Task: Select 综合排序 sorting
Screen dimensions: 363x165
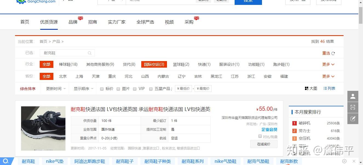Action: click(28, 89)
